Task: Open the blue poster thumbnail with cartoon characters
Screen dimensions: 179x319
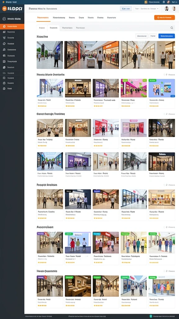Action: (162, 88)
